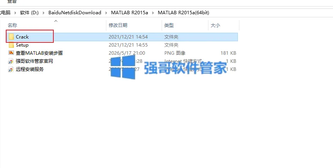Viewport: 333px width, 168px height.
Task: Click Setup row type 文件夹
Action: click(x=171, y=45)
